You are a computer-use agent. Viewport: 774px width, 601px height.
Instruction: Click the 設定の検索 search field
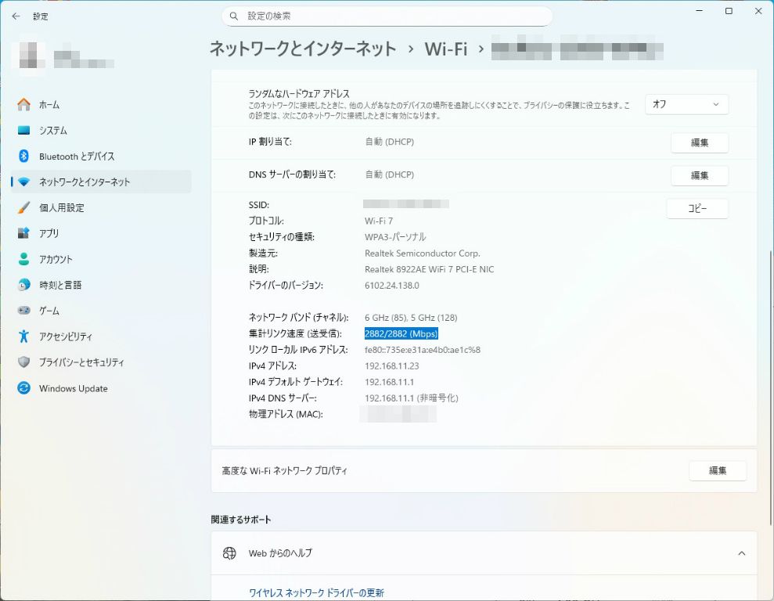point(387,16)
